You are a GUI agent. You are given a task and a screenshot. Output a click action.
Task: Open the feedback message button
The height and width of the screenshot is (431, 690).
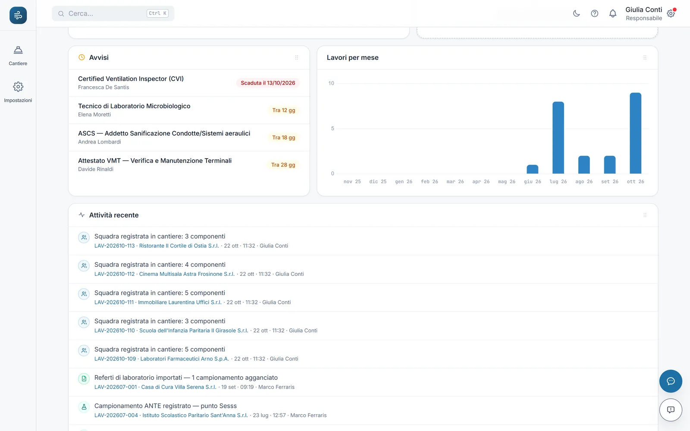pyautogui.click(x=671, y=410)
